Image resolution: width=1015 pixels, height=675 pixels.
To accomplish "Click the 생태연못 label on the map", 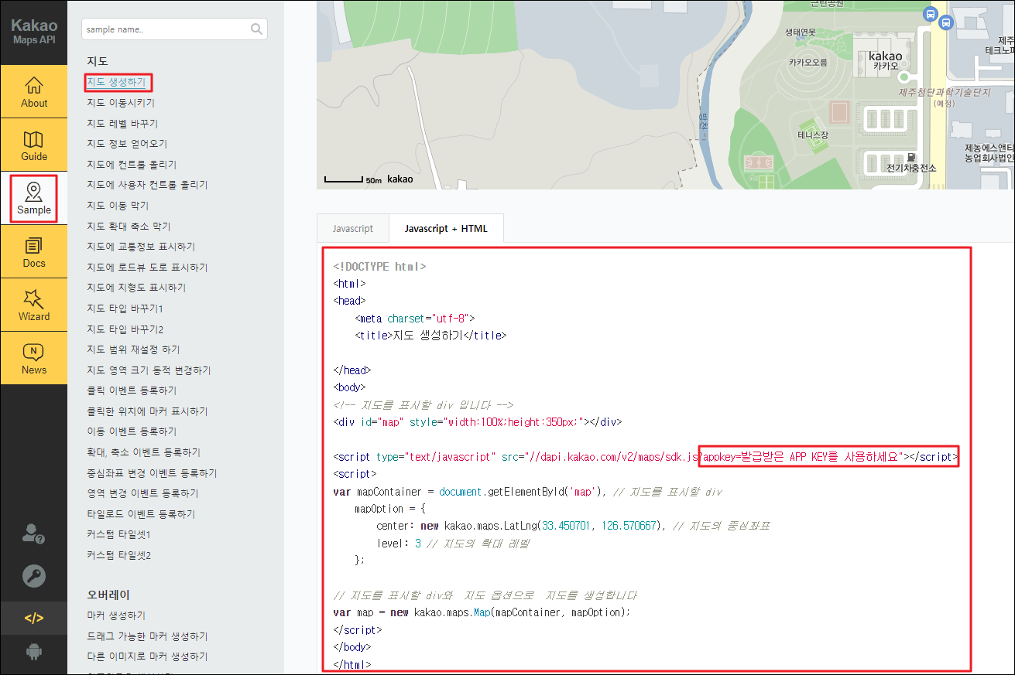I will point(801,32).
